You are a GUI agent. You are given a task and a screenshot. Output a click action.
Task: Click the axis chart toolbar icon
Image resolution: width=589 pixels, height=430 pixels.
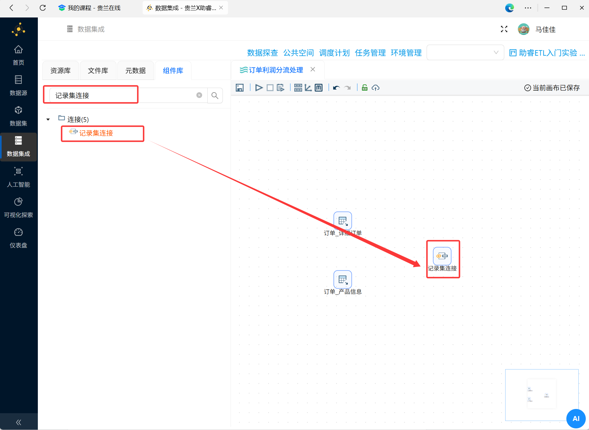pos(308,88)
